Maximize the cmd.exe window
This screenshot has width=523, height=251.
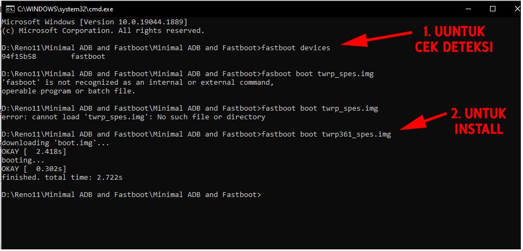(x=492, y=9)
